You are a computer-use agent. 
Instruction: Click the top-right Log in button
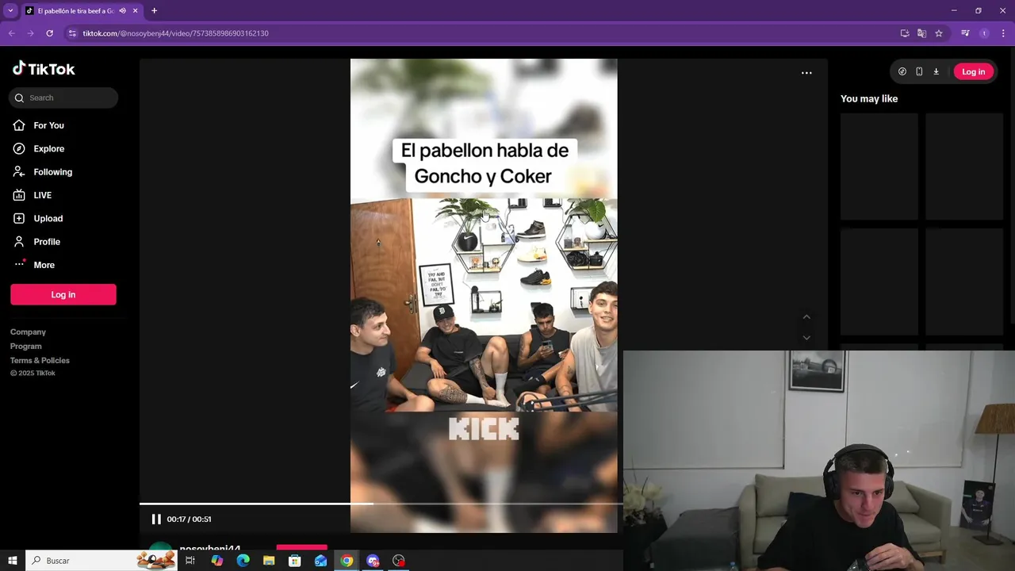coord(973,71)
